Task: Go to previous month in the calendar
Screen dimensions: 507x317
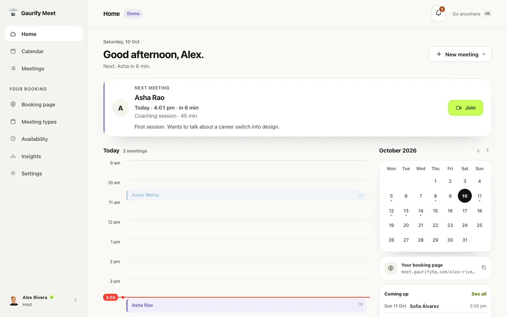Action: [x=478, y=151]
